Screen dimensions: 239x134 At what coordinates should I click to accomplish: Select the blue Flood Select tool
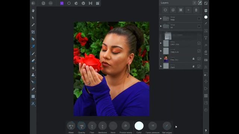pos(33,46)
